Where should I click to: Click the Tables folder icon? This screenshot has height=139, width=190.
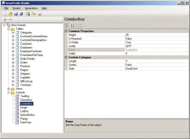(13, 29)
